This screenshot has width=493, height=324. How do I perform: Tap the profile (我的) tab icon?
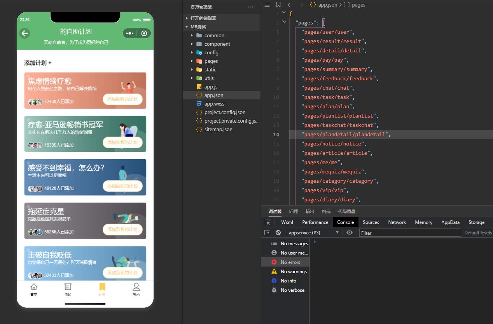point(136,287)
